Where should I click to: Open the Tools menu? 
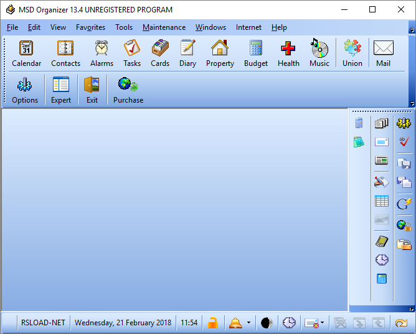[x=124, y=27]
